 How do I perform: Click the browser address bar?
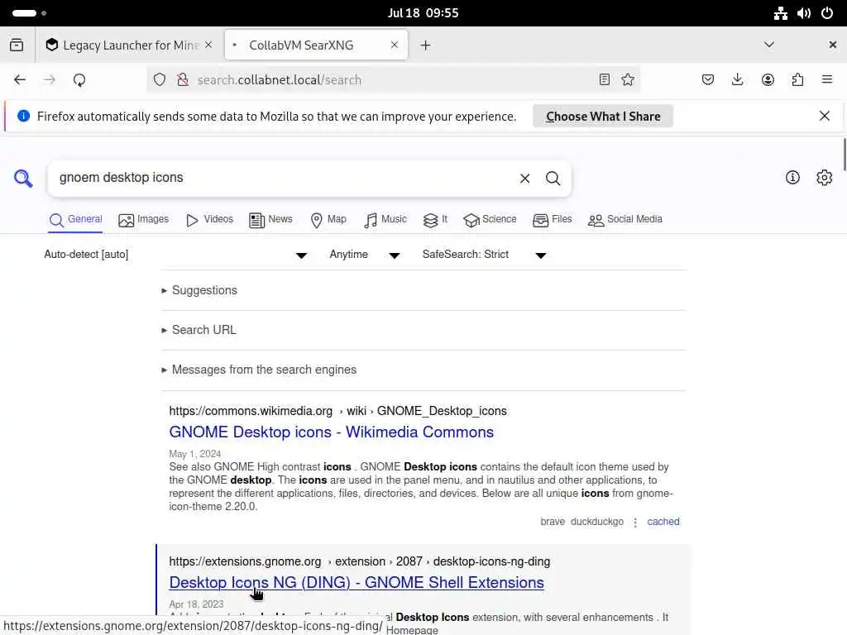[x=394, y=80]
